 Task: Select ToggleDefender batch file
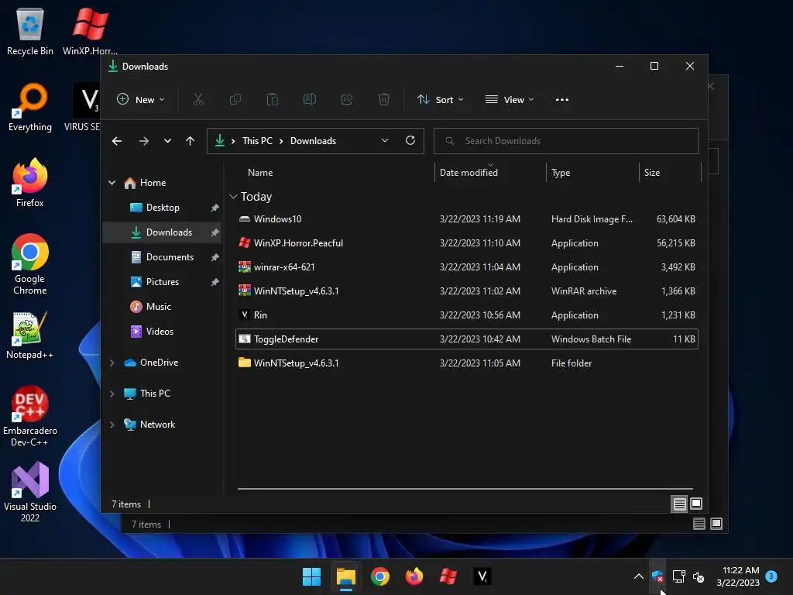click(467, 339)
